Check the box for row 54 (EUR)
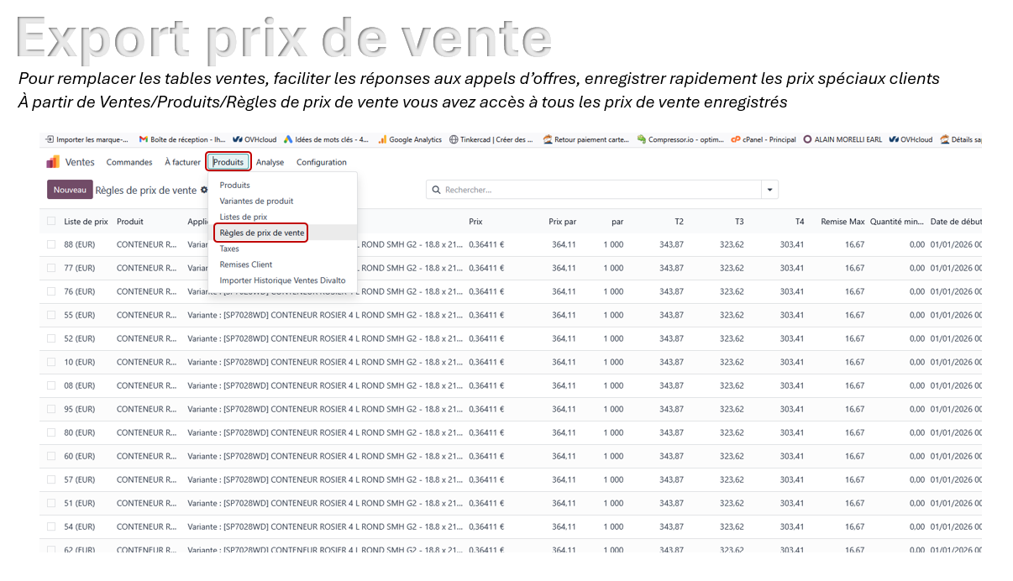The image size is (1013, 581). point(51,526)
